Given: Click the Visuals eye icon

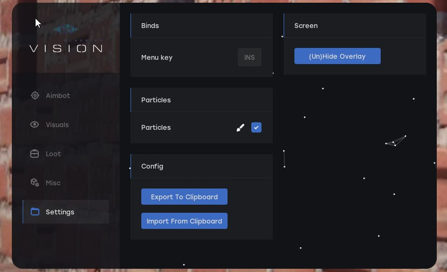Looking at the screenshot, I should coord(35,124).
